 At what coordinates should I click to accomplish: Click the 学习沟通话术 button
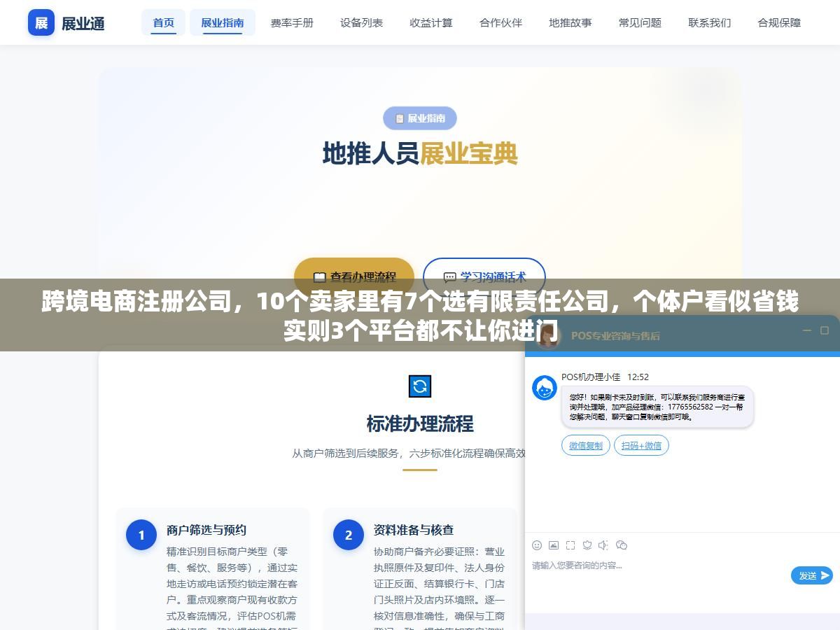pos(484,276)
